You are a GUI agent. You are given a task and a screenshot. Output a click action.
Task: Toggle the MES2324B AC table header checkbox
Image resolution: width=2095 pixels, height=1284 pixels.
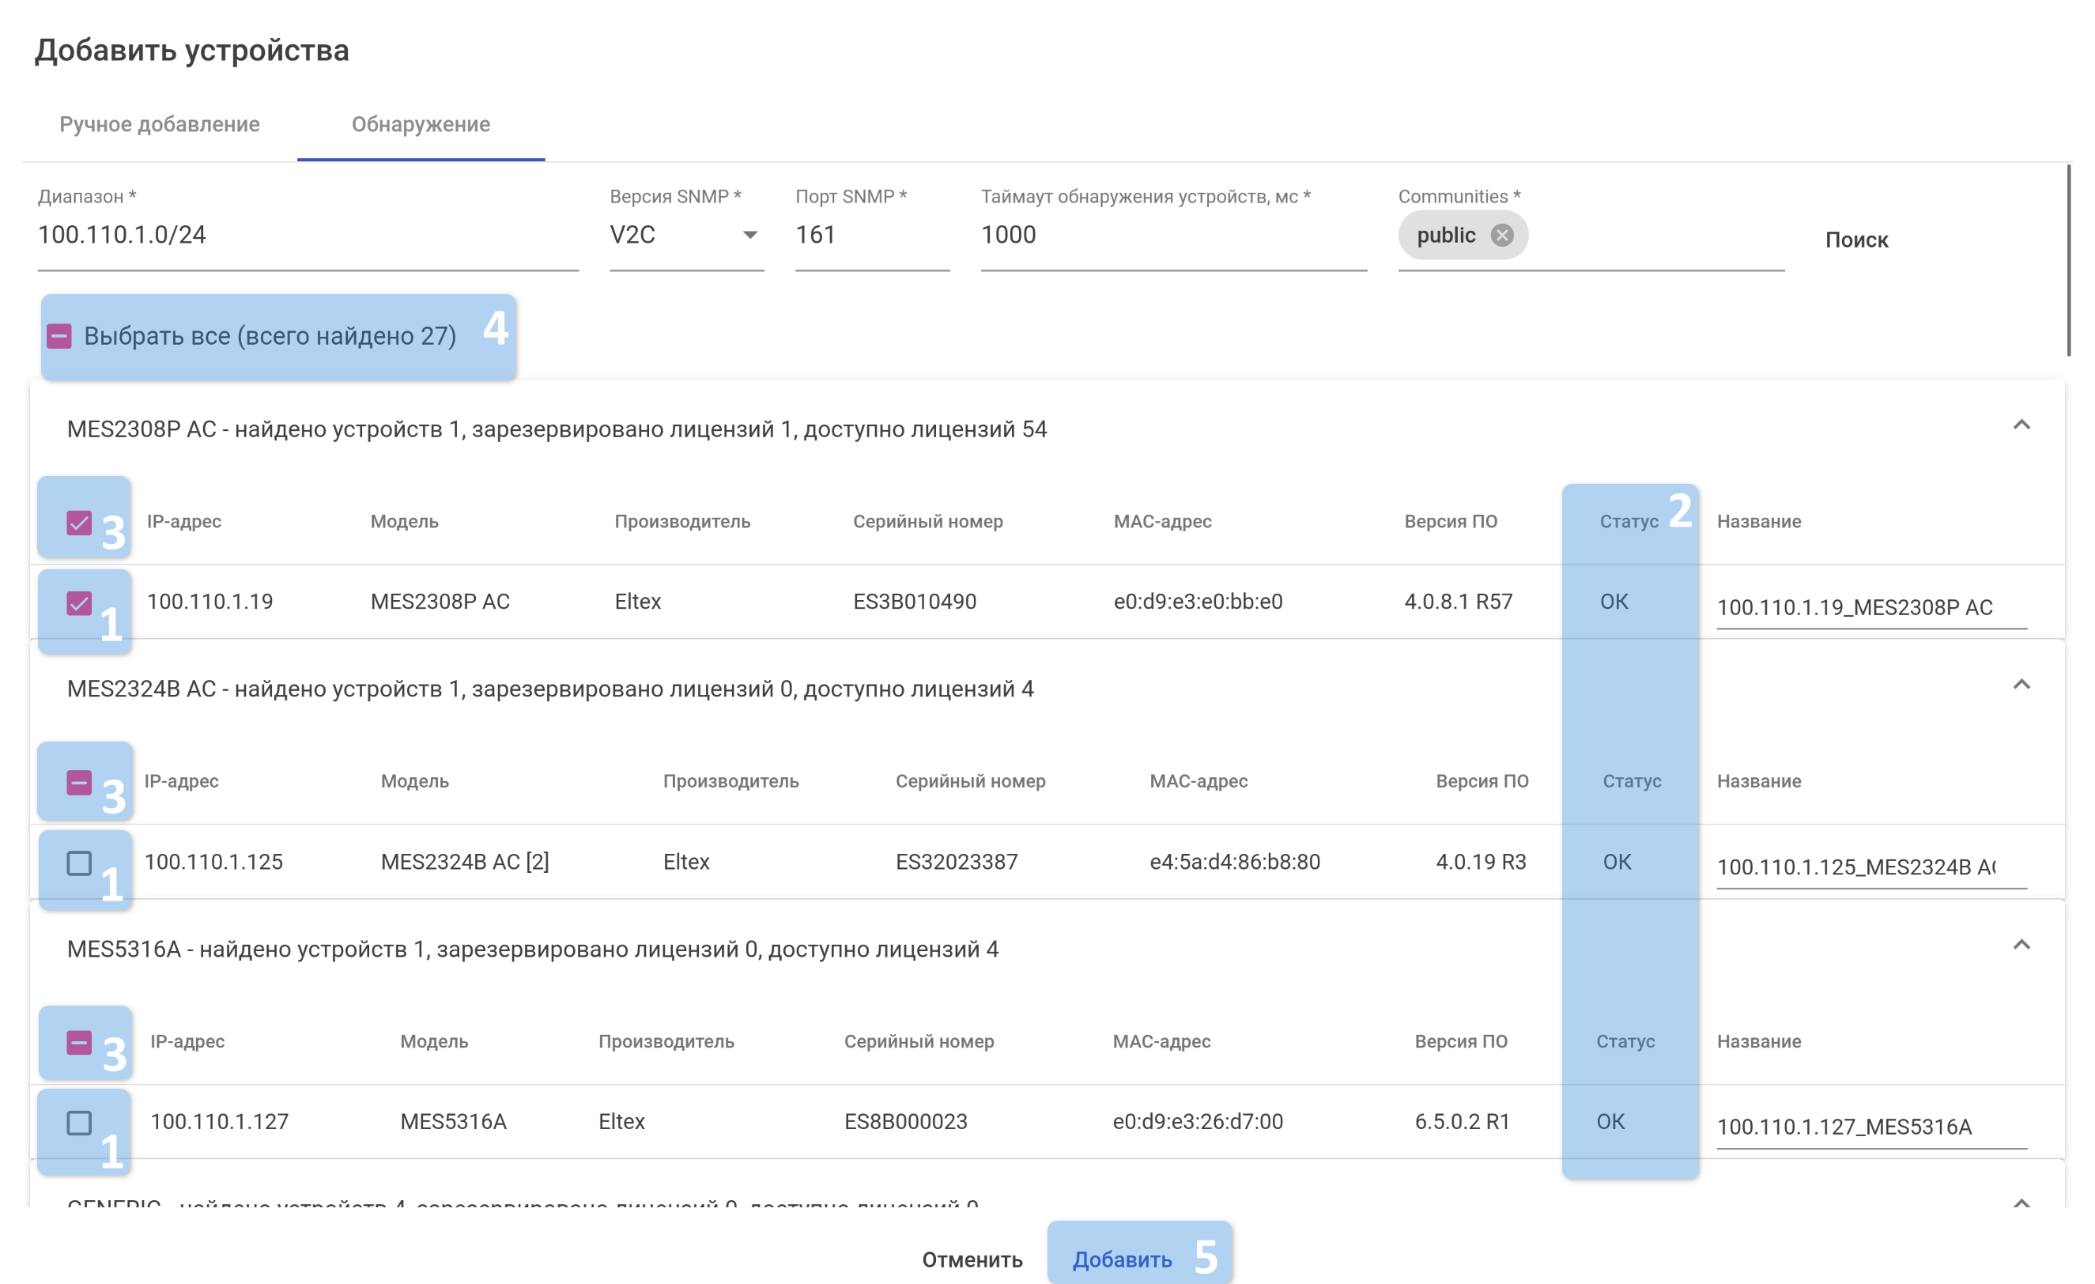coord(79,782)
